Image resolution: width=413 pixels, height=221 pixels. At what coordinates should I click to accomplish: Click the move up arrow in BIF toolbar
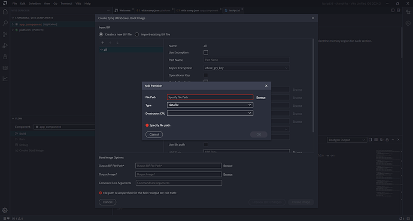click(110, 42)
